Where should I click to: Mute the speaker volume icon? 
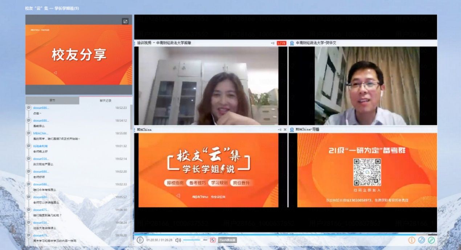coord(178,240)
